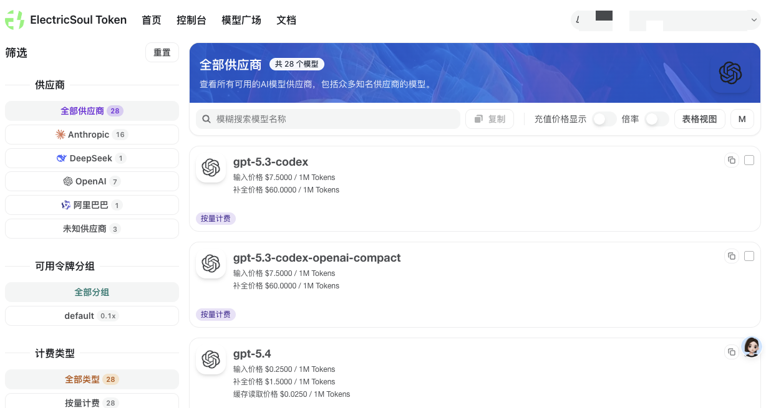Click the gpt-5.3-codex title text
766x408 pixels.
271,162
